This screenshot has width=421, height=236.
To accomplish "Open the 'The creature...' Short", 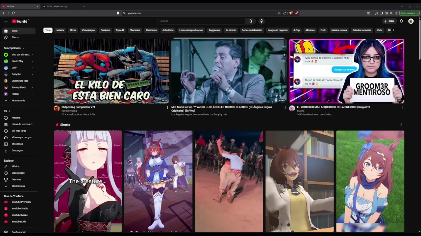I will (x=88, y=181).
